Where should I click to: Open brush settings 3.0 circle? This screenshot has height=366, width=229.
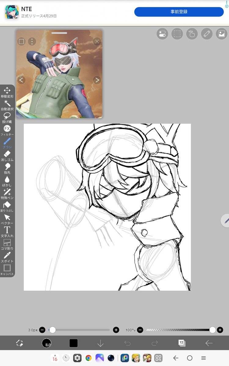tap(46, 343)
